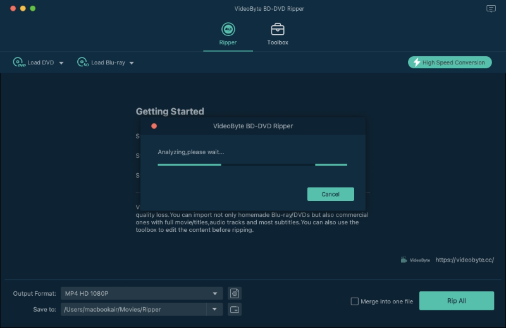Open the feedback message icon

(491, 9)
